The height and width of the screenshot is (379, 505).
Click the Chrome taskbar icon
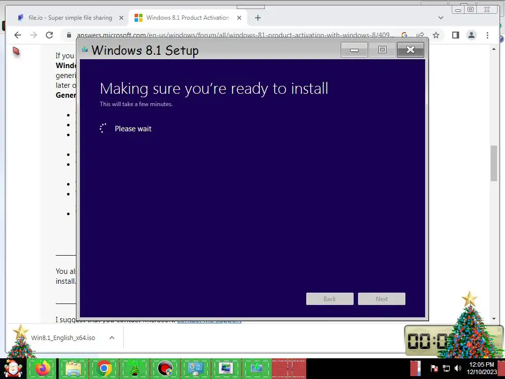coord(104,369)
